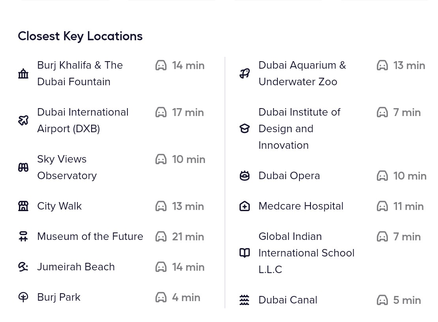Image resolution: width=438 pixels, height=322 pixels.
Task: Click the beach icon beside Jumeirah Beach
Action: pos(23,267)
